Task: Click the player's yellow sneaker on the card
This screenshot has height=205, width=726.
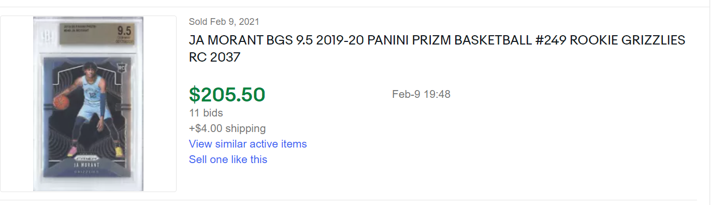Action: tap(118, 151)
